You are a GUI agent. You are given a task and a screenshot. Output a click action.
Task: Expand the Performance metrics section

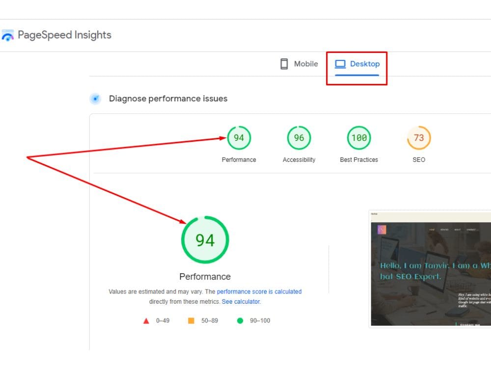pyautogui.click(x=205, y=276)
